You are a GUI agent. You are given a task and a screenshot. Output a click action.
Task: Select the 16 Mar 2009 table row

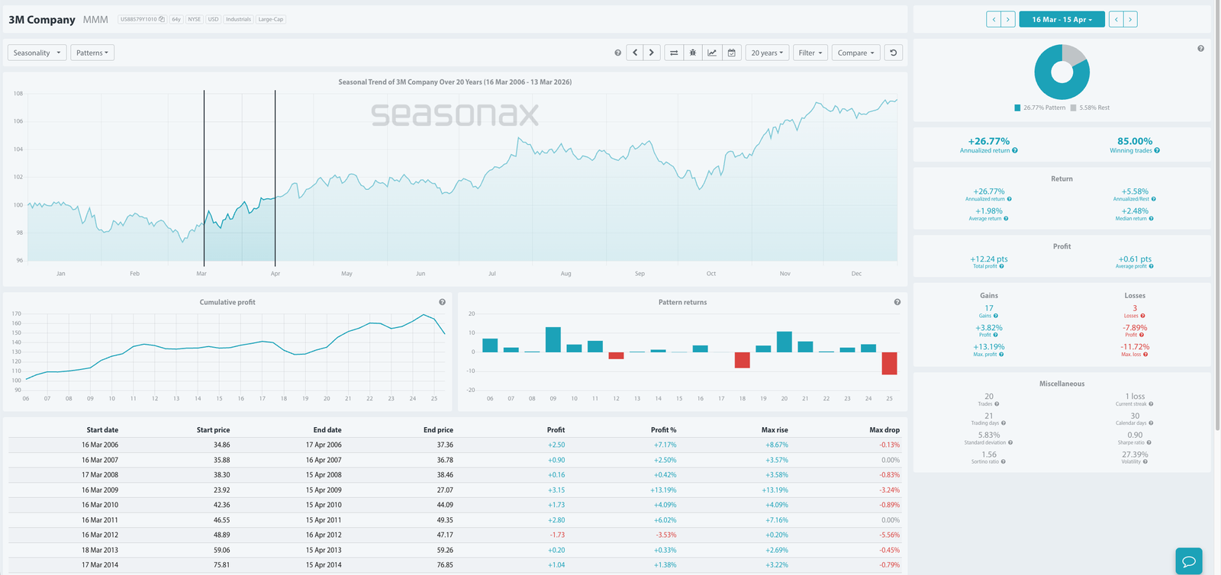pos(454,490)
